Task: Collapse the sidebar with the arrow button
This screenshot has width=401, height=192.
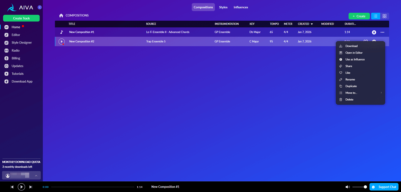Action: click(x=40, y=7)
